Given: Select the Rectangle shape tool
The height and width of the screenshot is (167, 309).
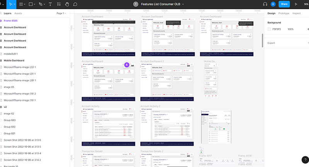Looking at the screenshot, I should click(x=31, y=4).
